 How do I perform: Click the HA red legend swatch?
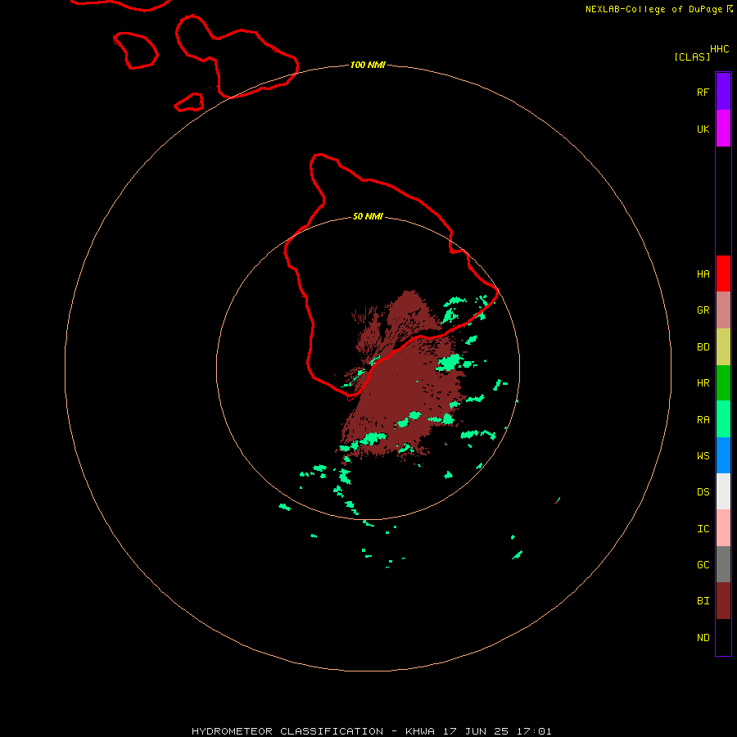pos(723,274)
